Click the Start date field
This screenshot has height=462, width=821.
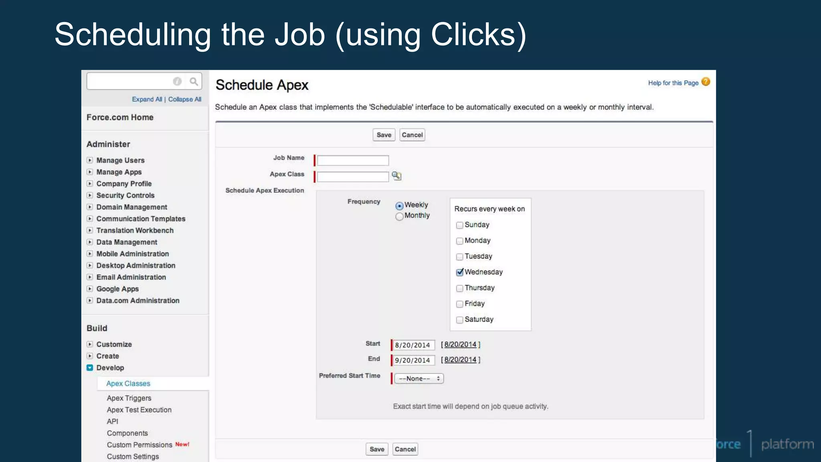[x=413, y=345]
